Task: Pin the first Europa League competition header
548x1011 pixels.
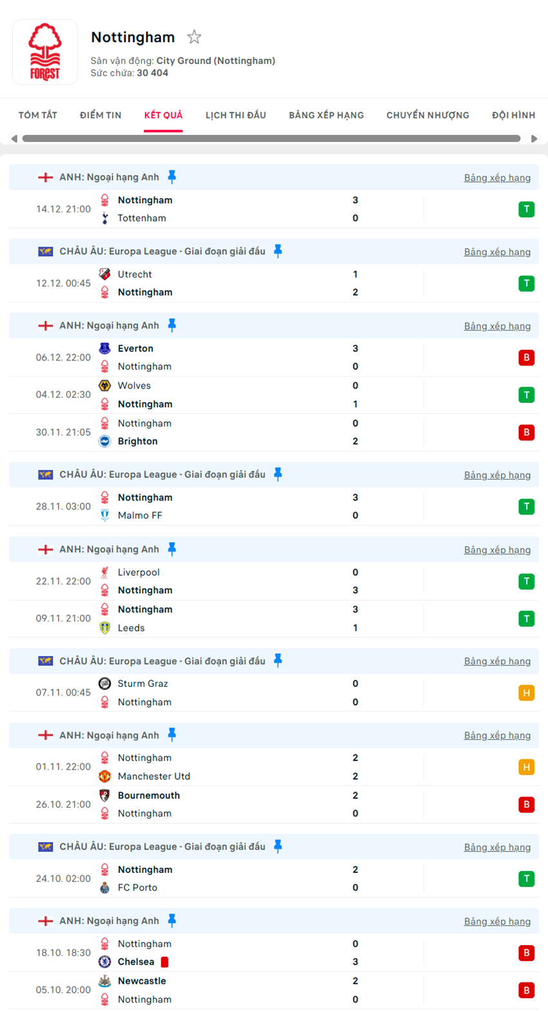Action: 278,251
